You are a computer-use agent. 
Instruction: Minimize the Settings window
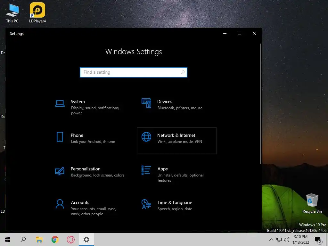click(225, 33)
